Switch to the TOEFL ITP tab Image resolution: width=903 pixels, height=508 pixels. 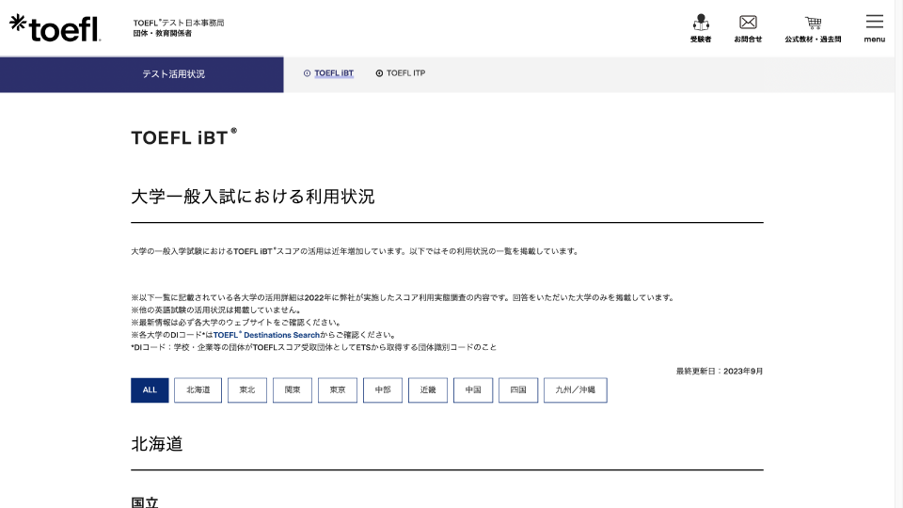[405, 73]
